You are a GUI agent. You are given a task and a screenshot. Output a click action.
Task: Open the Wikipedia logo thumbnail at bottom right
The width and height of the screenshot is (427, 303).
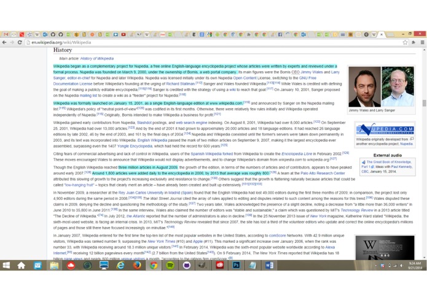385,248
